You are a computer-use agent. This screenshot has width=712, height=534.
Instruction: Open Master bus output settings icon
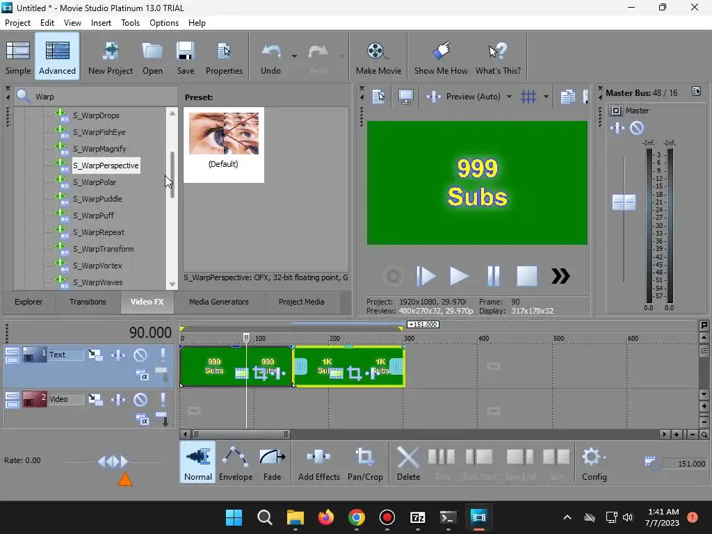pyautogui.click(x=696, y=92)
